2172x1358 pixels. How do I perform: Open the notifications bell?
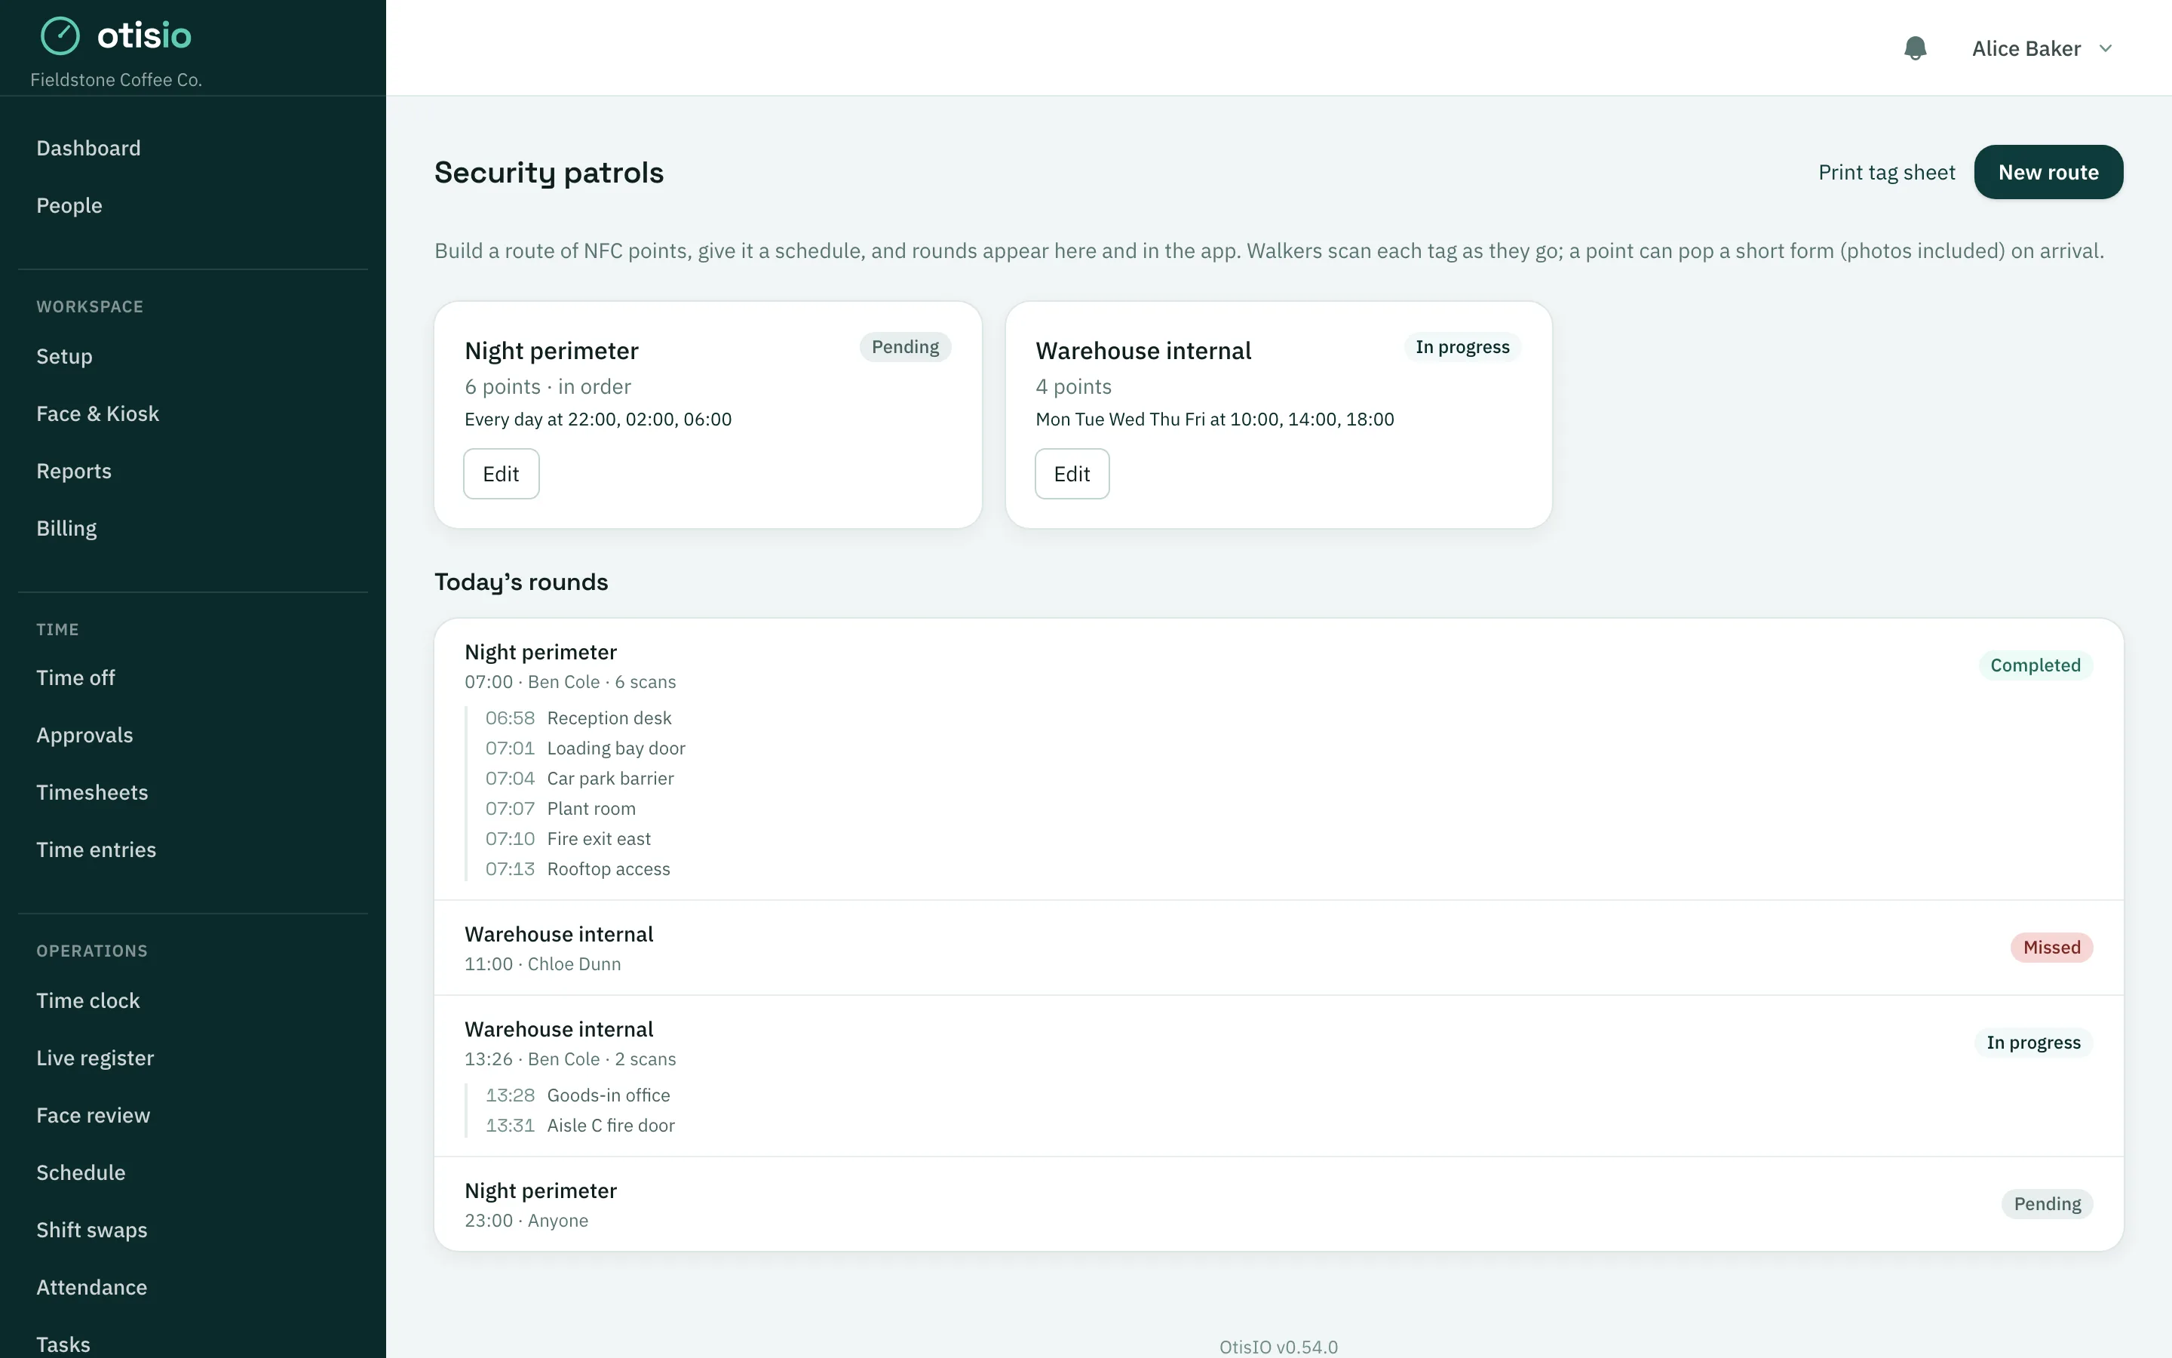click(1914, 48)
